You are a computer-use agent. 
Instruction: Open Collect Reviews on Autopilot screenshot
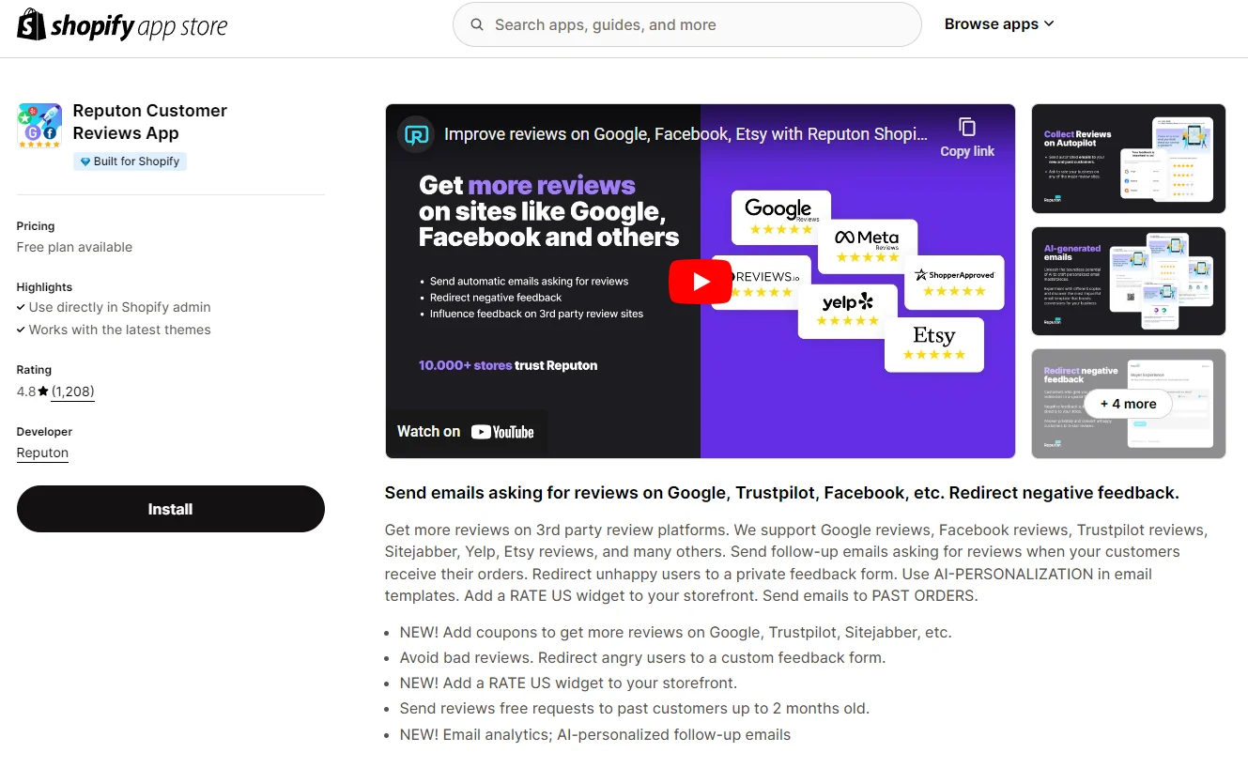[x=1128, y=159]
